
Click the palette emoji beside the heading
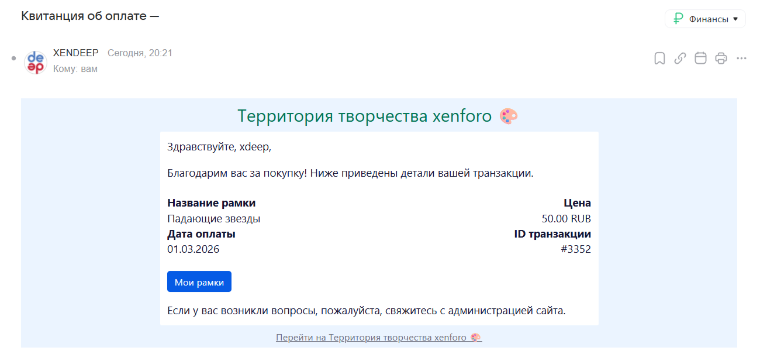coord(509,116)
